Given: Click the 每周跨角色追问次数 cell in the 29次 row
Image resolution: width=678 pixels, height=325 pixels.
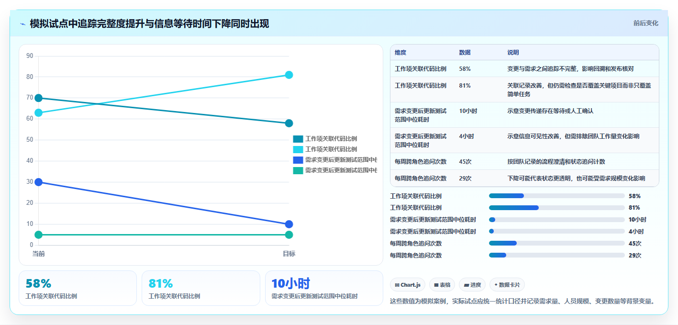Looking at the screenshot, I should tap(421, 179).
